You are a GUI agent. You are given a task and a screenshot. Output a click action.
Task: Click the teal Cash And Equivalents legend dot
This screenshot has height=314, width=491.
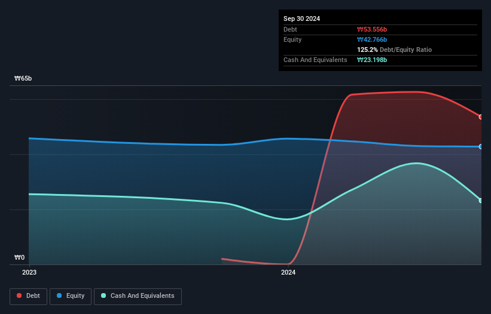pos(103,295)
